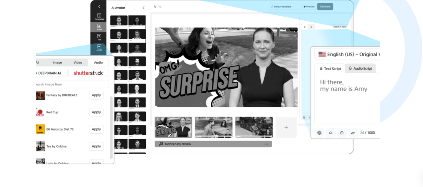Apply the Red Cup audio
This screenshot has height=187, width=423.
coord(96,112)
